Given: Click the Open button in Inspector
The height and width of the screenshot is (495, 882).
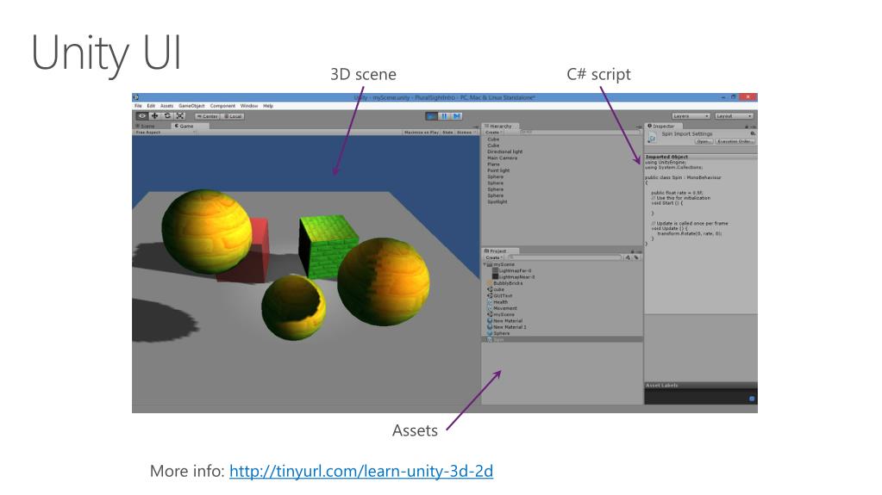Looking at the screenshot, I should coord(703,141).
